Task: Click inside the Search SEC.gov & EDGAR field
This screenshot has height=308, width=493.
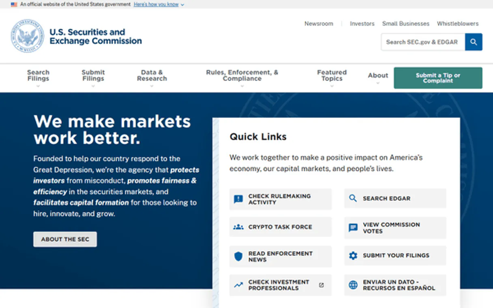Action: click(x=422, y=42)
